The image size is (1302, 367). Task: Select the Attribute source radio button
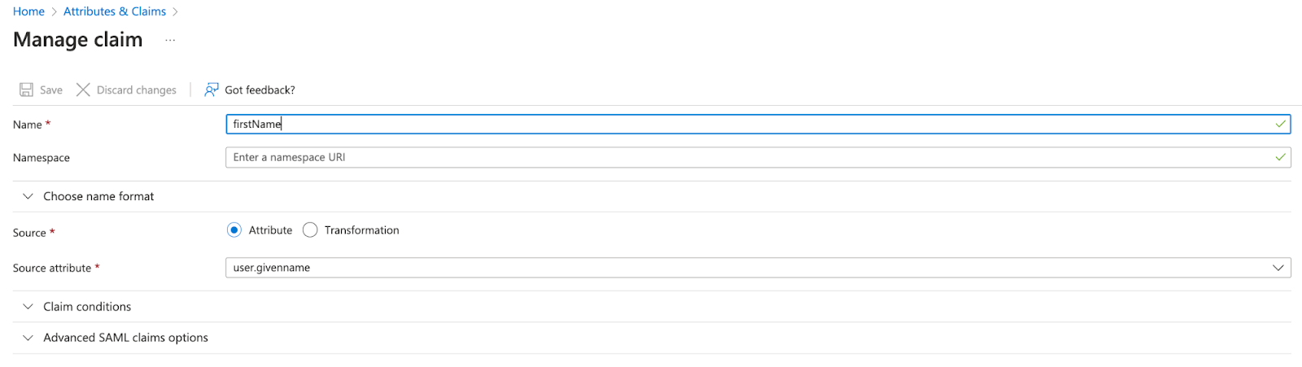pyautogui.click(x=234, y=230)
